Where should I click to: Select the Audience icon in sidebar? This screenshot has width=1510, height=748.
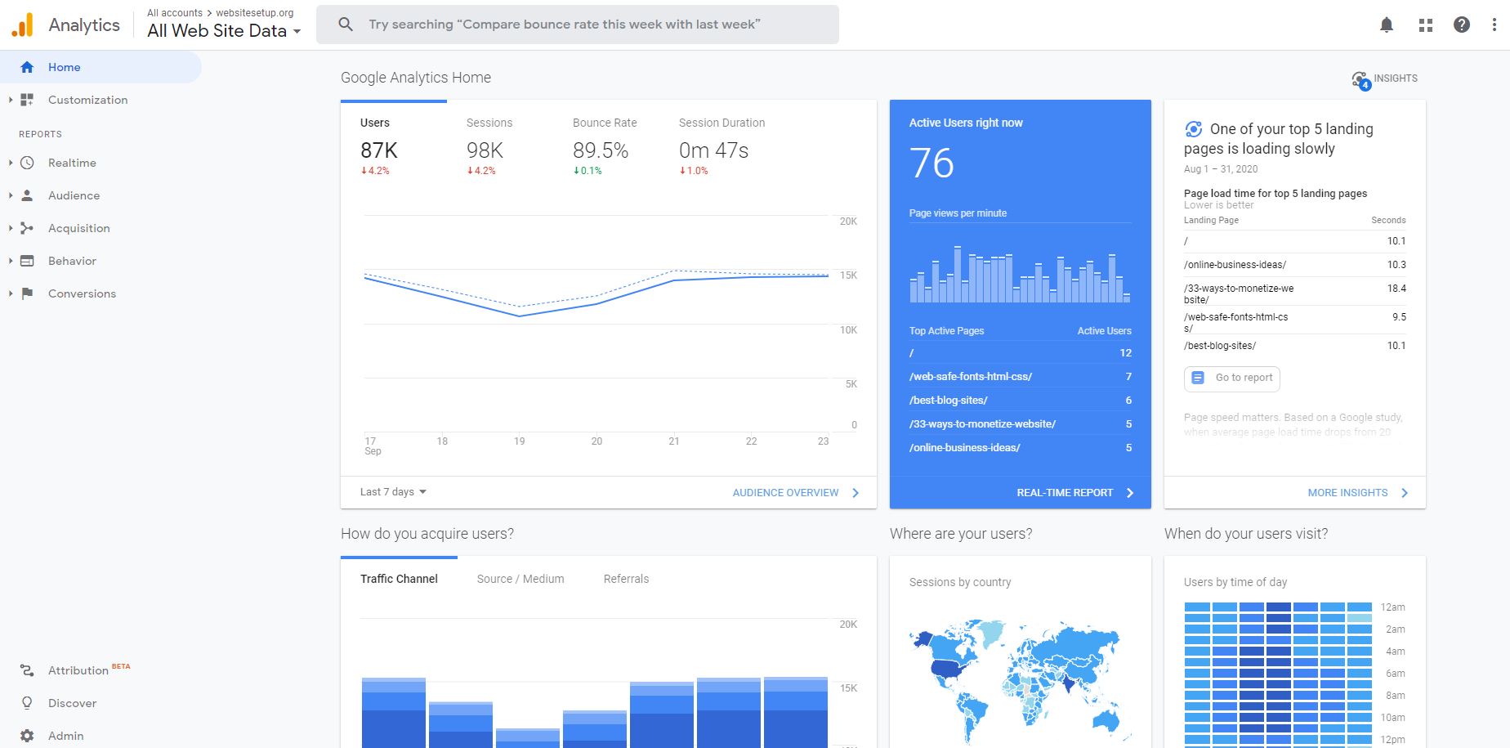pos(27,195)
